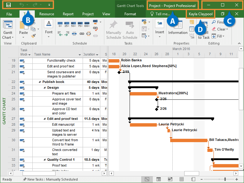Collapse the Publish book summary task
Screen dimensions: 244x183
click(x=40, y=82)
